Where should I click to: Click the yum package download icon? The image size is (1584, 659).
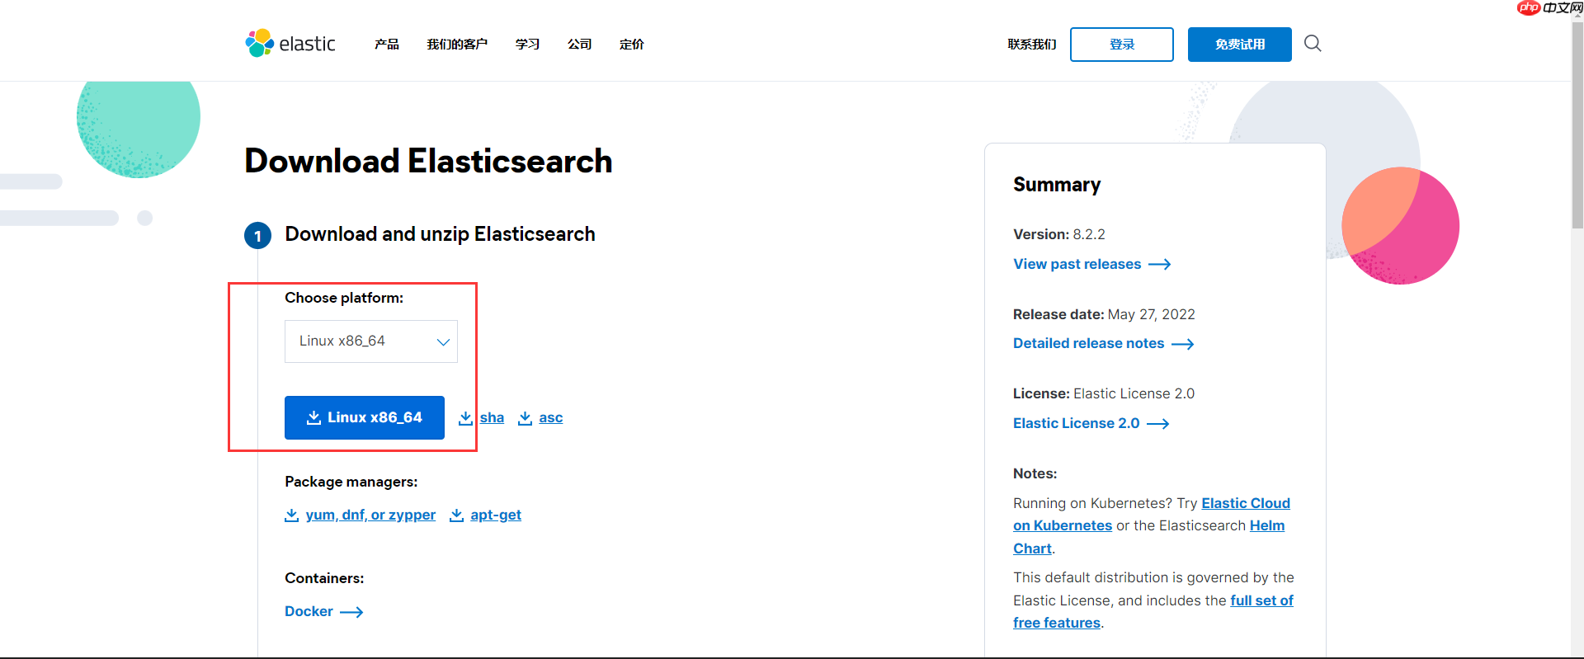tap(291, 515)
